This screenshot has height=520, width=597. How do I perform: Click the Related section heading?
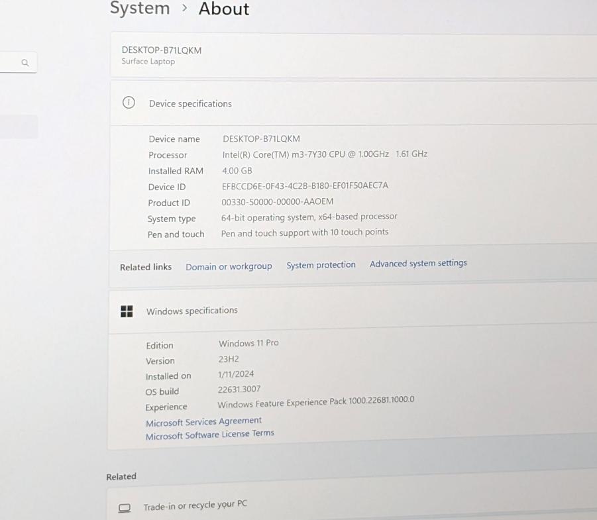(x=121, y=476)
